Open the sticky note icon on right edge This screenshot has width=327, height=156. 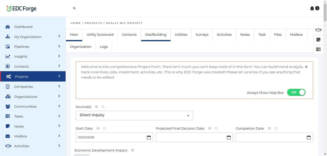(x=318, y=40)
